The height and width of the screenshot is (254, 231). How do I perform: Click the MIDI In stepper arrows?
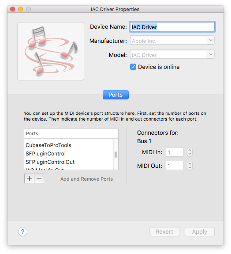pyautogui.click(x=190, y=152)
